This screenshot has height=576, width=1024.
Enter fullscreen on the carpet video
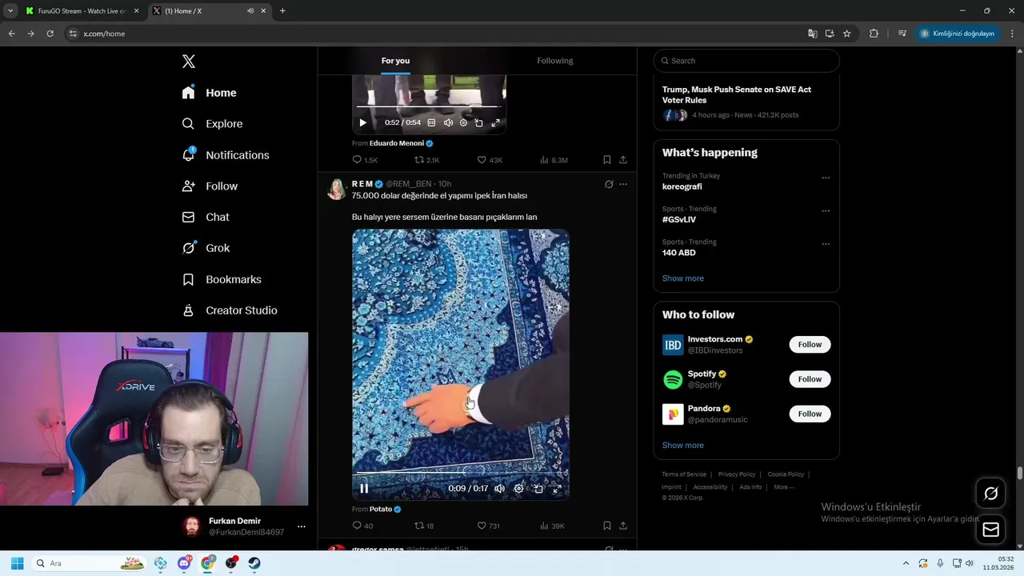558,488
